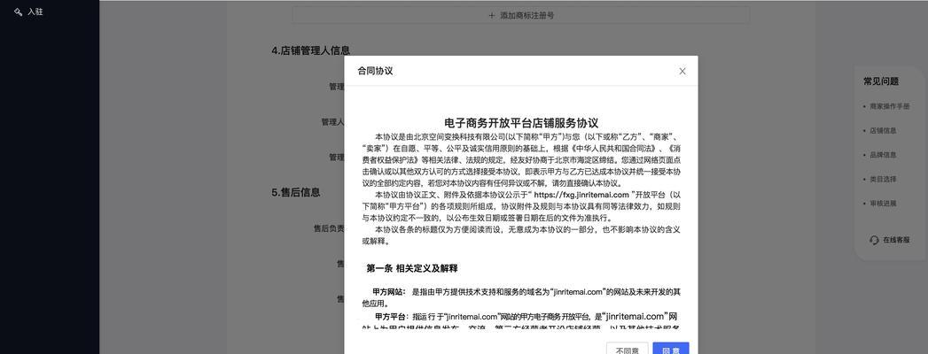928x354 pixels.
Task: Click the plus icon before 添加商标注册号
Action: click(492, 15)
